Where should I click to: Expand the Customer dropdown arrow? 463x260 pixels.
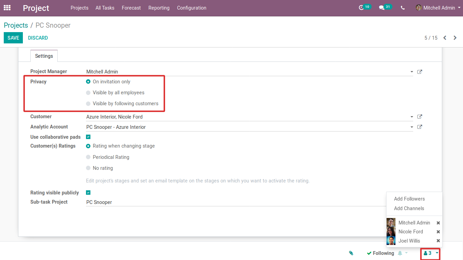411,117
